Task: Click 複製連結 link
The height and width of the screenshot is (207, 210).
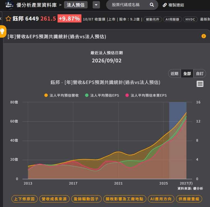Action: [x=176, y=5]
